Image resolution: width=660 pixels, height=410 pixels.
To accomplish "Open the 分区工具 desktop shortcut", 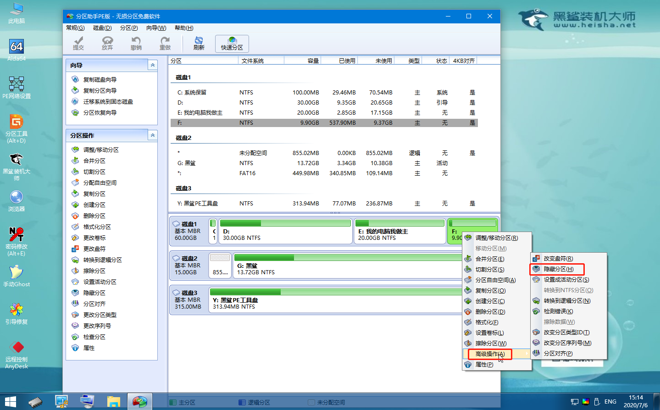I will (17, 129).
